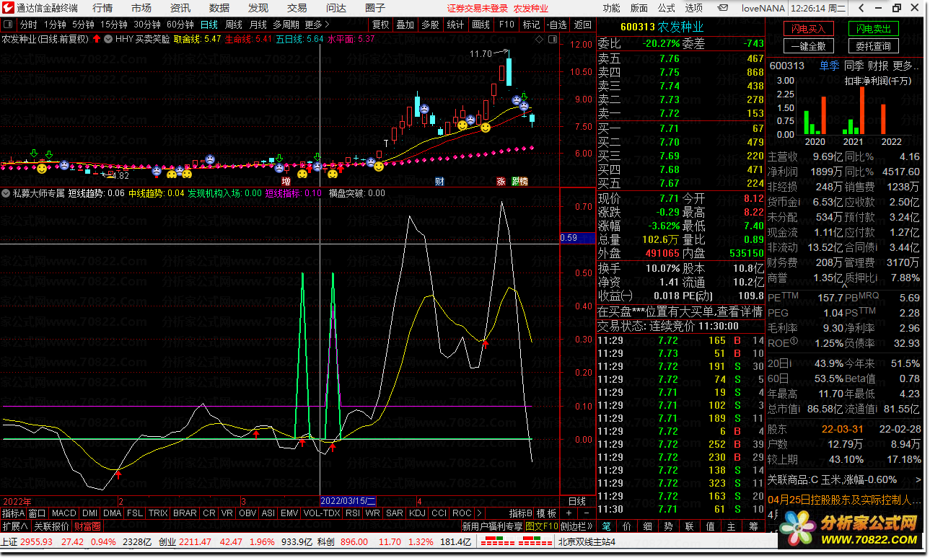Viewport: 930px width, 558px height.
Task: Select the 笔 tab under the tick list
Action: 606,527
